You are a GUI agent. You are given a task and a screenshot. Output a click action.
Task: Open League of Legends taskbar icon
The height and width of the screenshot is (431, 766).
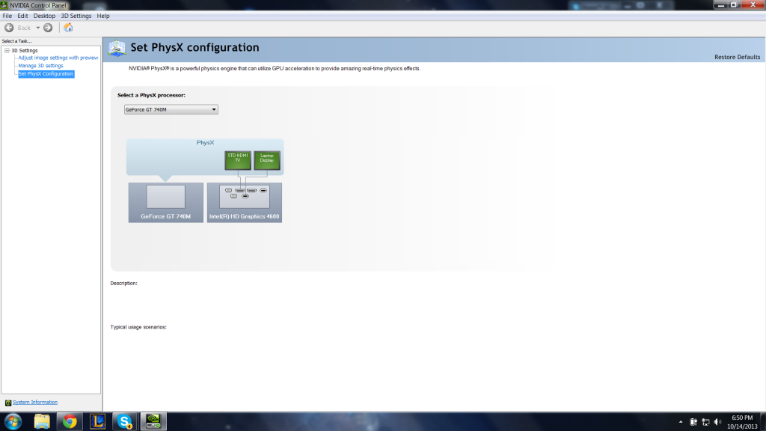[98, 421]
